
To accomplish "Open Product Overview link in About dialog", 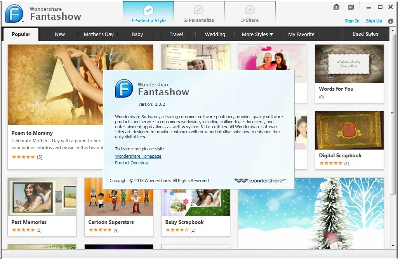I will coord(132,163).
